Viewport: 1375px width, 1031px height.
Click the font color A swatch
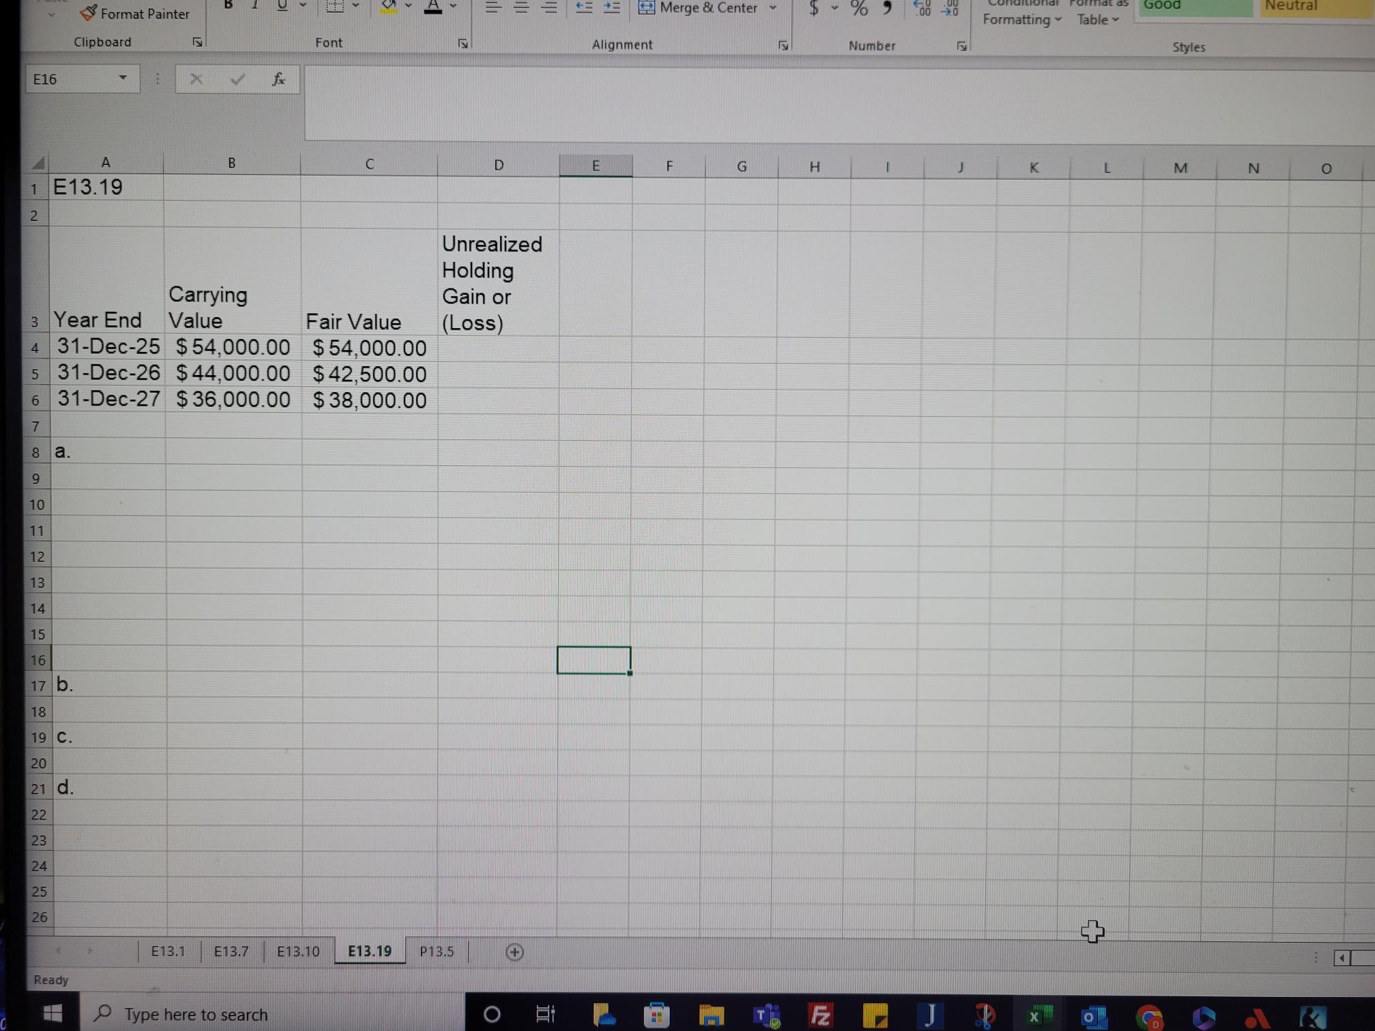pyautogui.click(x=432, y=7)
